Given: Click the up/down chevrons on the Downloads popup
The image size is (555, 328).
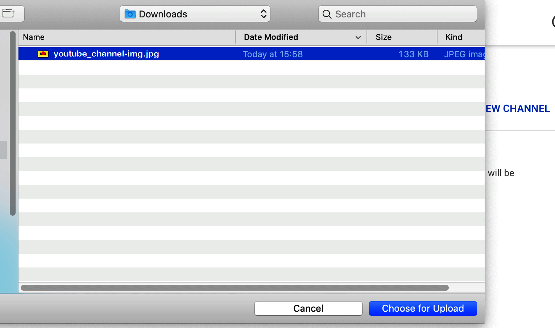Looking at the screenshot, I should click(264, 14).
